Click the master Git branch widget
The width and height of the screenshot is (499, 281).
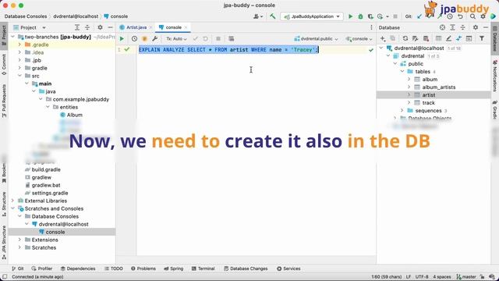(466, 276)
